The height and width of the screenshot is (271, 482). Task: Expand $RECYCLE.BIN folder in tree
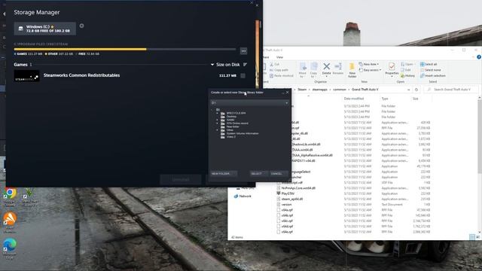coord(217,113)
